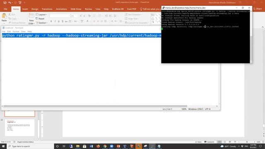The width and height of the screenshot is (265, 149).
Task: Switch to PowerPoint taskbar icon
Action: pyautogui.click(x=118, y=146)
